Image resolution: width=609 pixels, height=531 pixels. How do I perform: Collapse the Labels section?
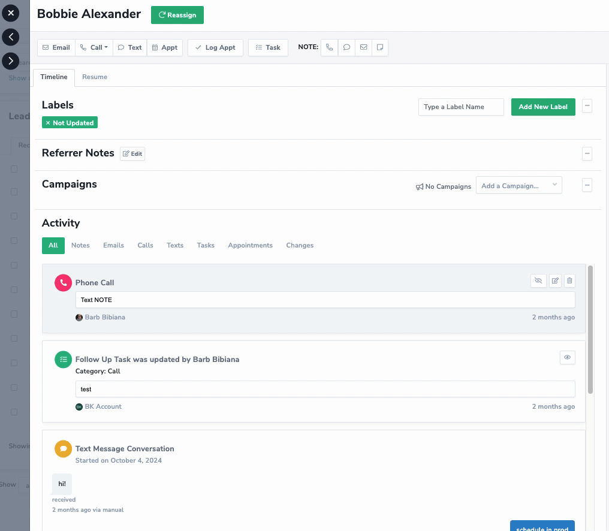click(587, 106)
